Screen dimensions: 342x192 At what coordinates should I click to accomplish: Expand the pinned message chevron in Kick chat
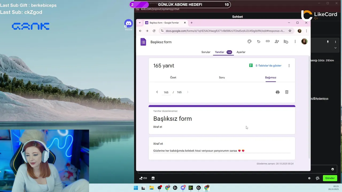336,48
